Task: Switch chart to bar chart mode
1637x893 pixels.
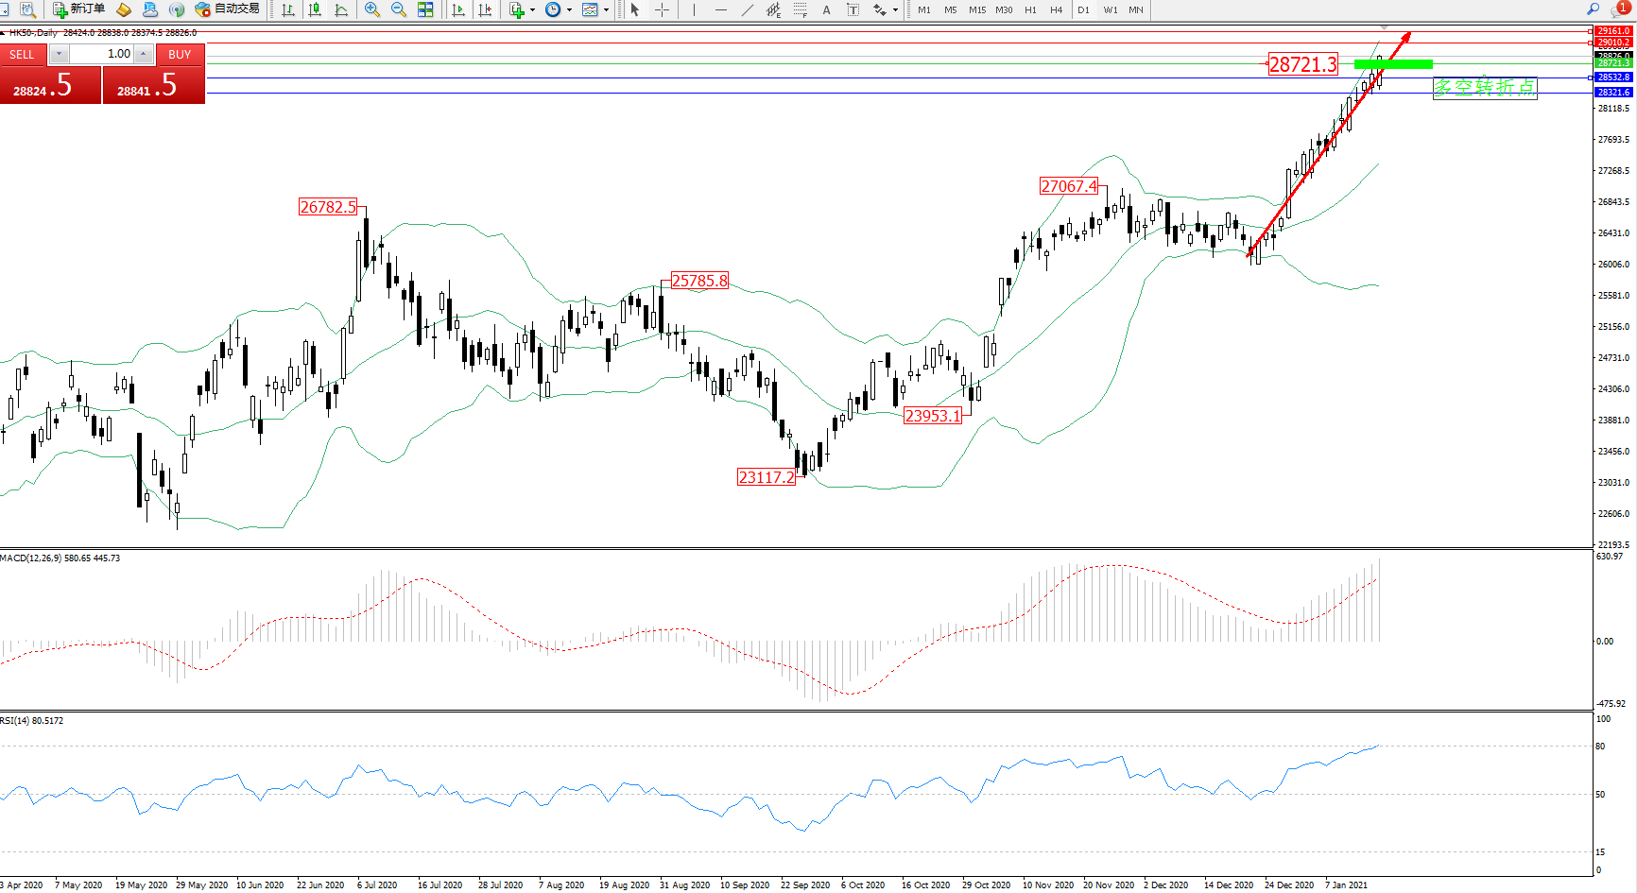Action: [288, 9]
